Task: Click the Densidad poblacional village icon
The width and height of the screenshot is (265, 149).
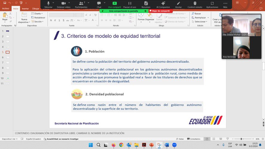Action: [x=77, y=94]
